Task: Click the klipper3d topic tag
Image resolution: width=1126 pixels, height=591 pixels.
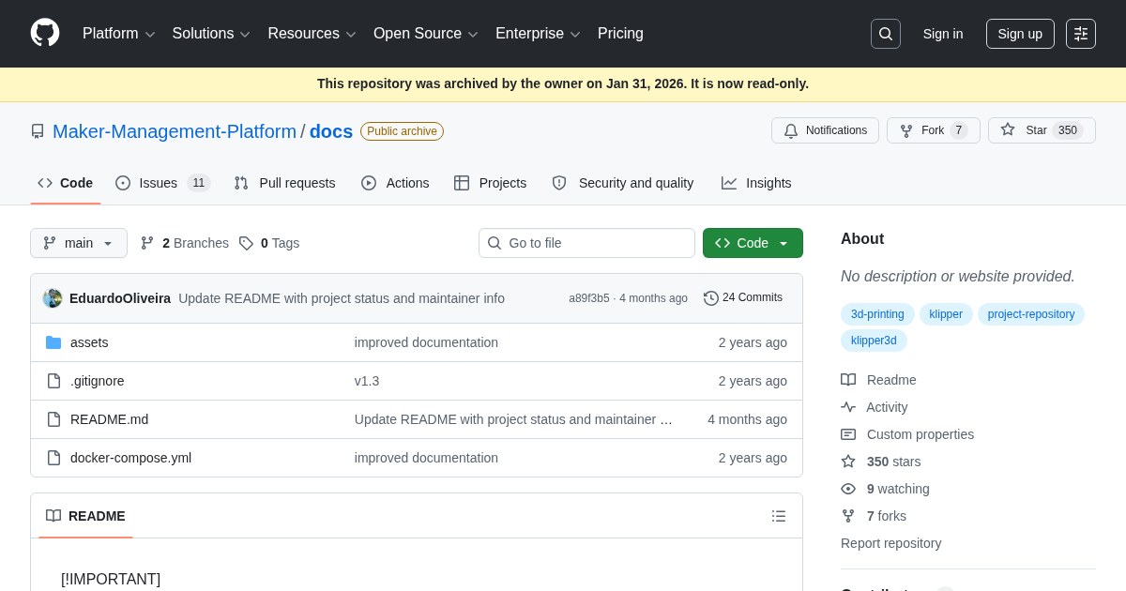Action: [874, 341]
